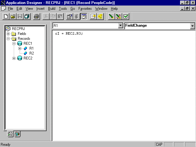Click the Find and Replace flashlight icon
The height and width of the screenshot is (147, 196).
click(119, 16)
